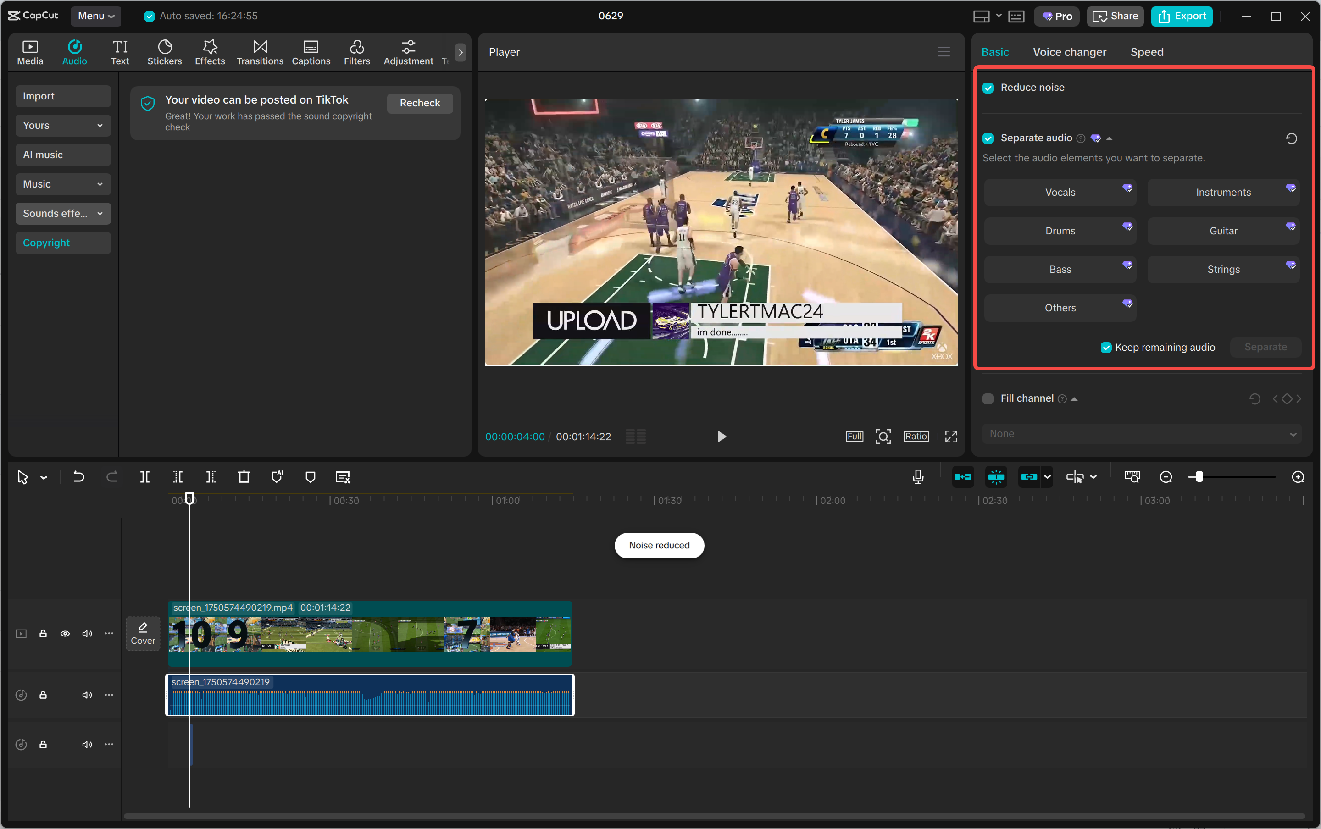Mute the audio track with the speaker icon

[87, 695]
